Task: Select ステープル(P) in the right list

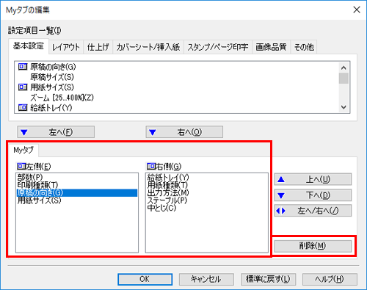Action: pos(206,200)
